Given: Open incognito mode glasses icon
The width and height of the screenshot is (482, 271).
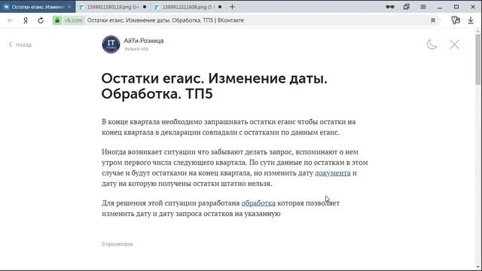Looking at the screenshot, I should 390,7.
